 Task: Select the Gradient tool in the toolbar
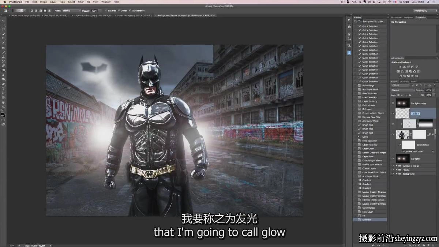tap(3, 70)
